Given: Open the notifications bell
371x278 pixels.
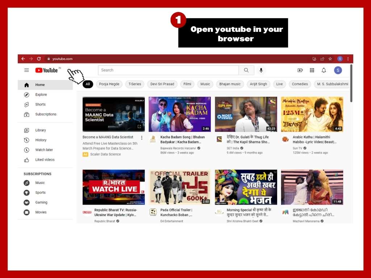Looking at the screenshot, I should [324, 70].
